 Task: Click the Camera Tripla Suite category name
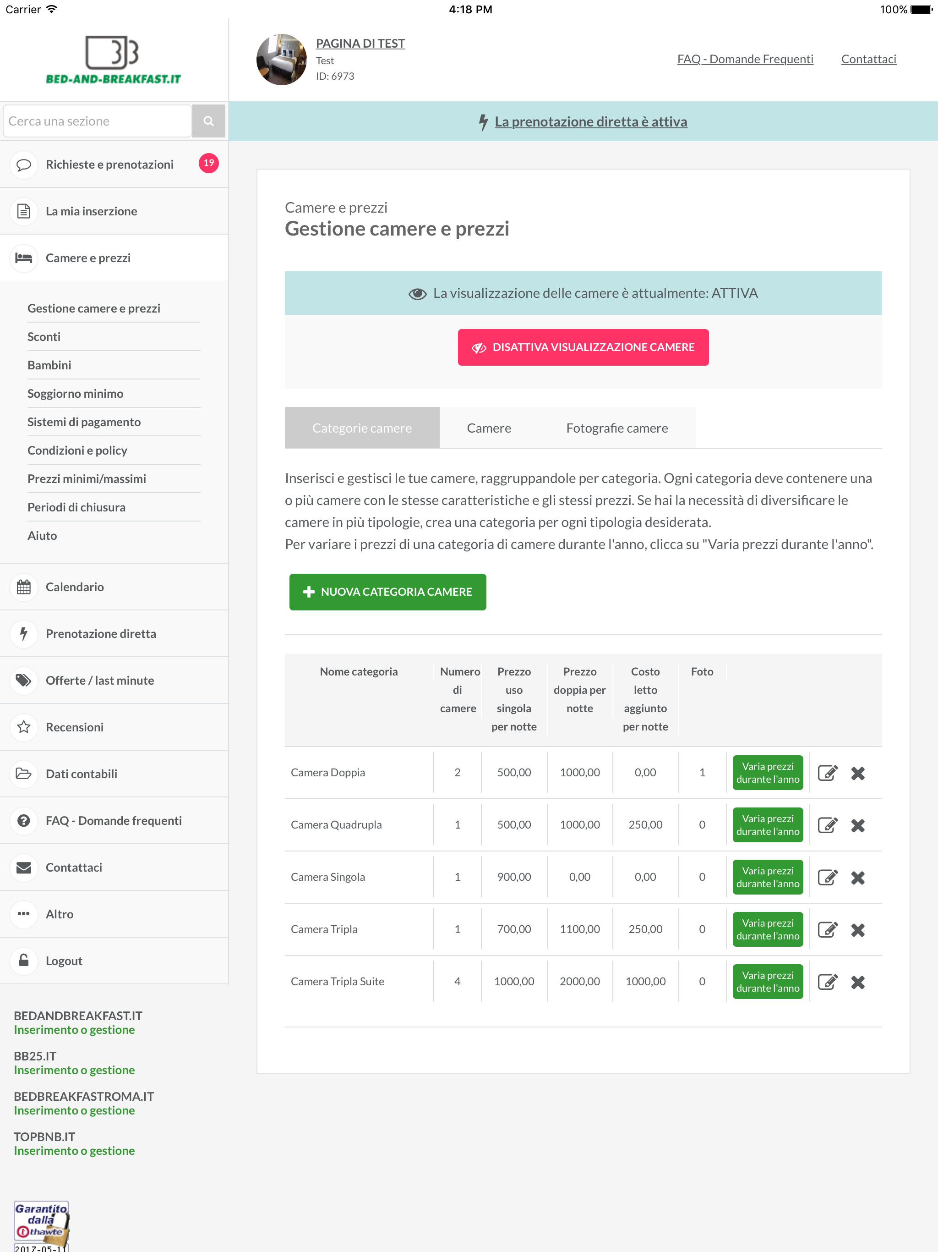tap(337, 982)
